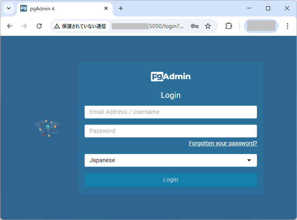Click the forward navigation arrow
This screenshot has height=220, width=297.
24,26
